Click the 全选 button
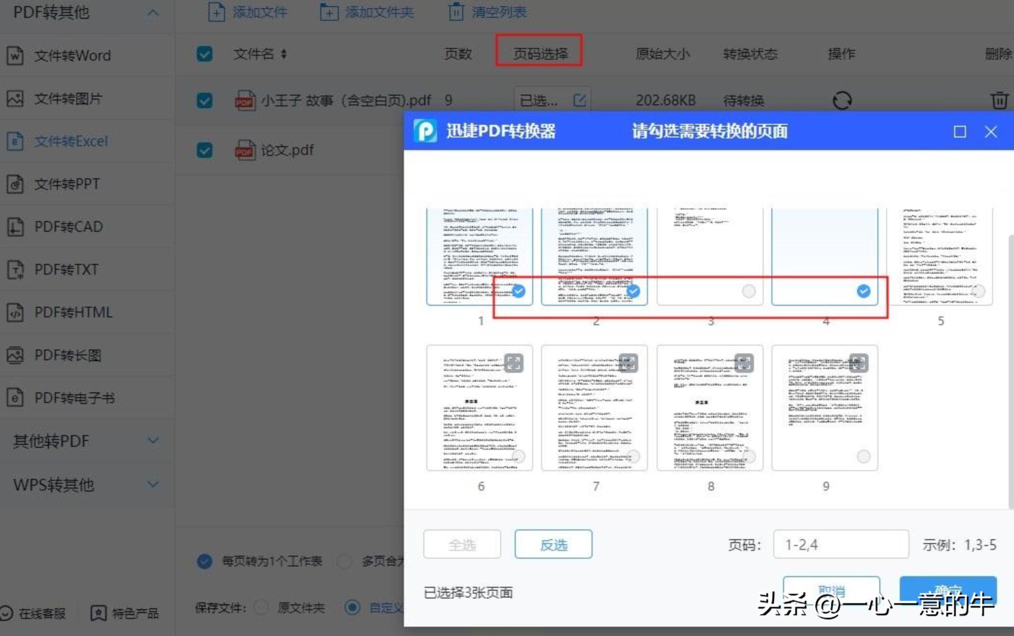 coord(462,544)
